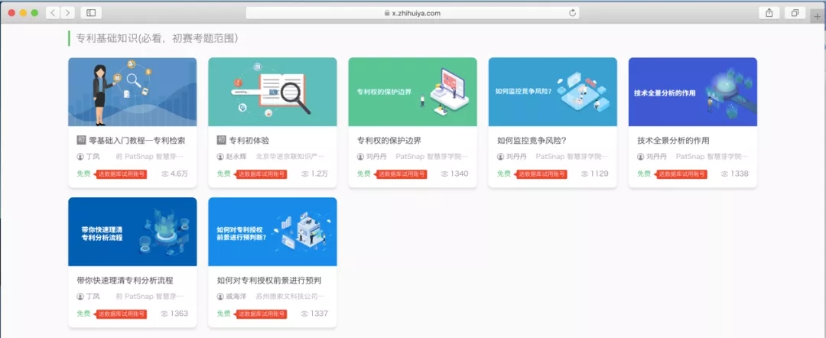Viewport: 826px width, 338px height.
Task: Click author name 戚海洋
Action: click(x=236, y=297)
